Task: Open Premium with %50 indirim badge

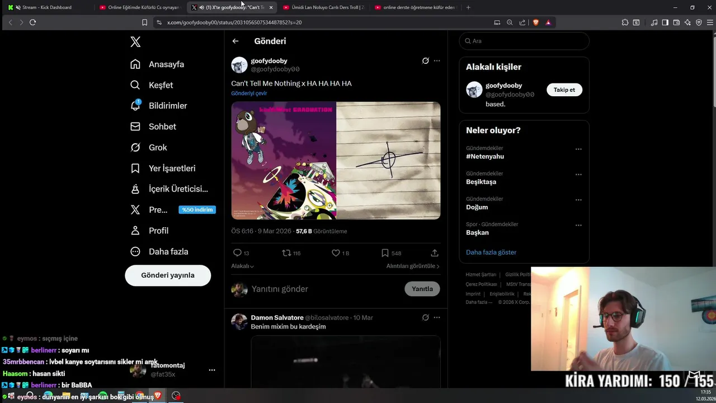Action: (173, 210)
